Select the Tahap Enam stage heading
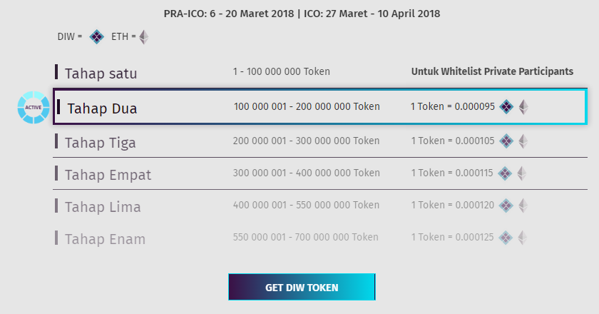Image resolution: width=599 pixels, height=314 pixels. pos(105,239)
